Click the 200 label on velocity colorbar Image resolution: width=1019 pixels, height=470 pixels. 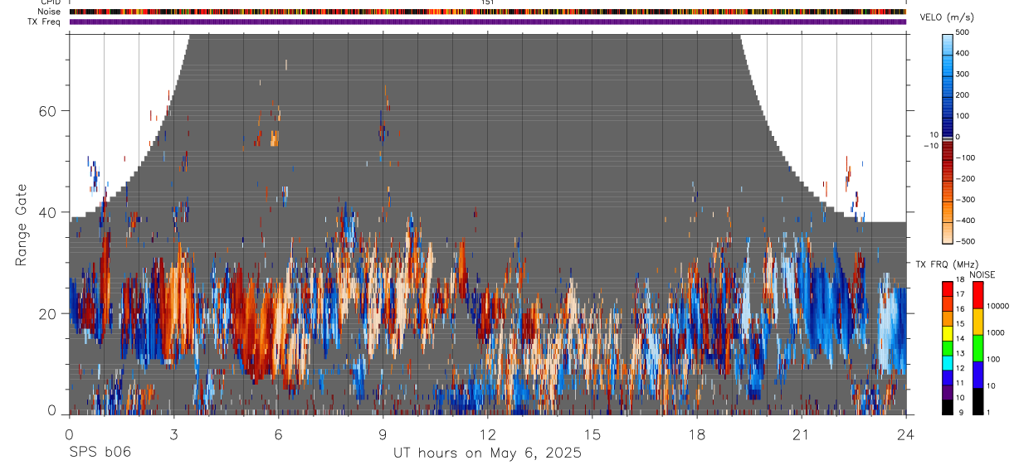[963, 94]
